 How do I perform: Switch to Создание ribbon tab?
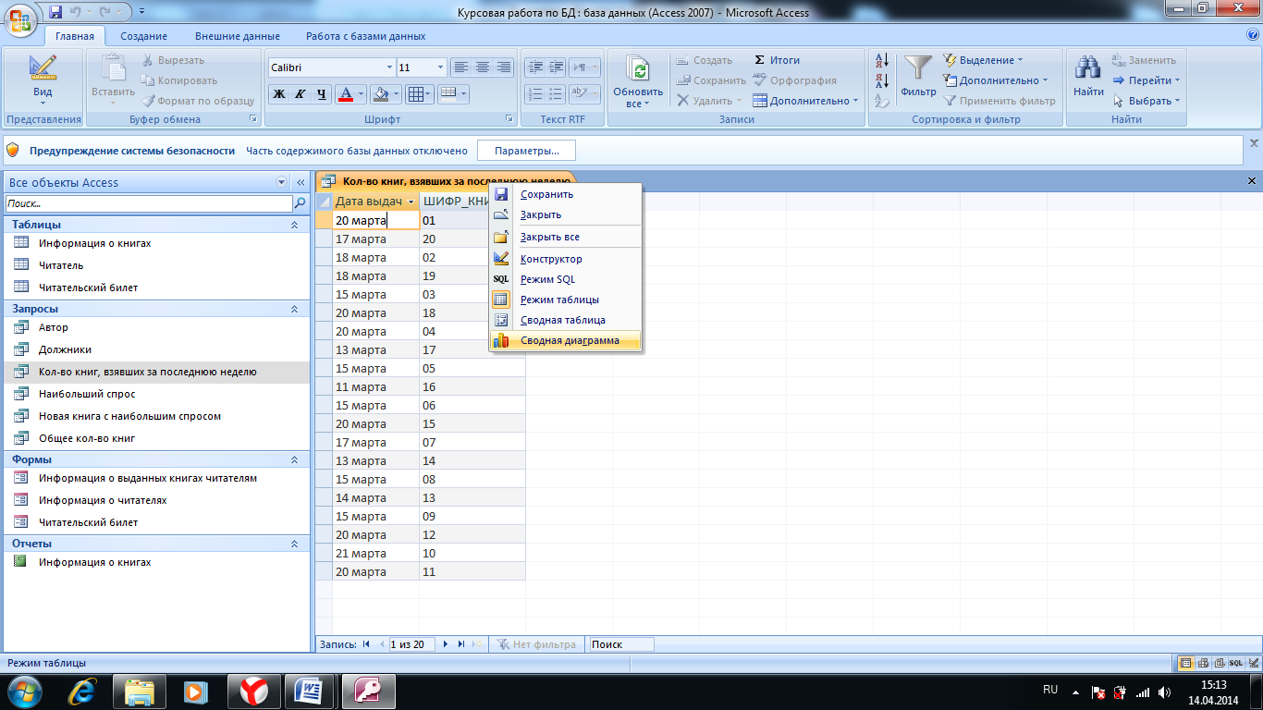coord(143,36)
